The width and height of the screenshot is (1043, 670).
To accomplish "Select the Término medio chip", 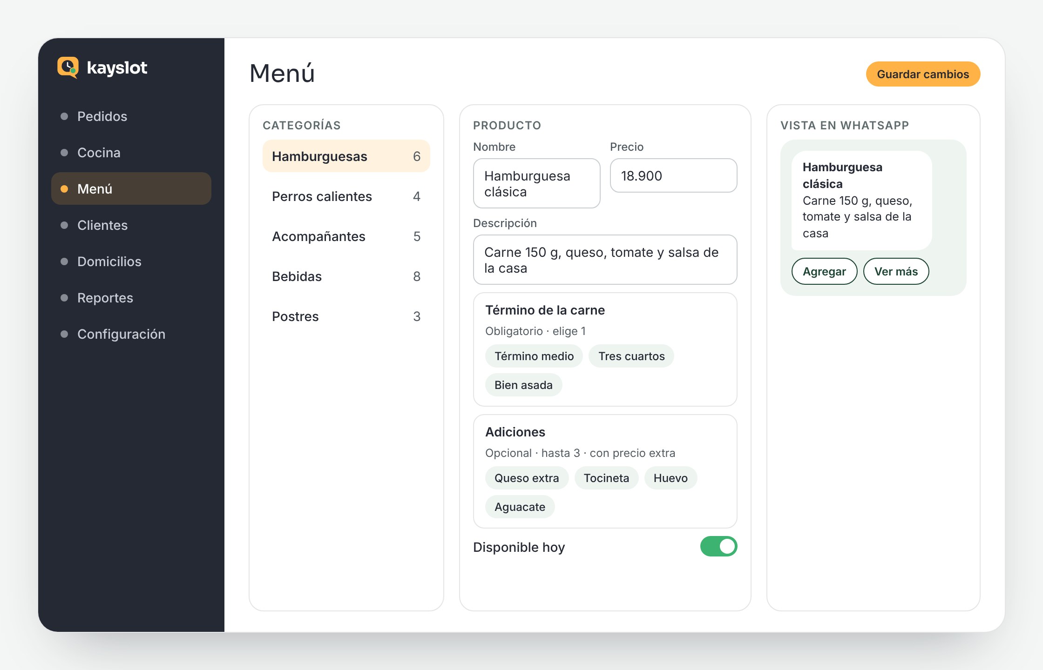I will click(534, 356).
